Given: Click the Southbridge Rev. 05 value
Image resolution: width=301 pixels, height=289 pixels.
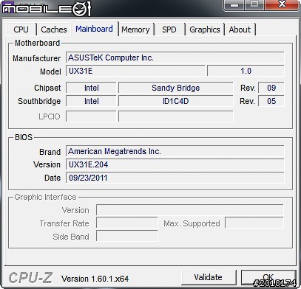Looking at the screenshot, I should coord(271,101).
